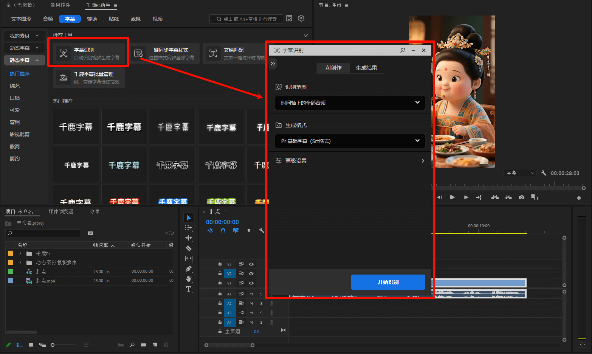Switch to the 转场 tab
This screenshot has height=354, width=592.
[92, 19]
